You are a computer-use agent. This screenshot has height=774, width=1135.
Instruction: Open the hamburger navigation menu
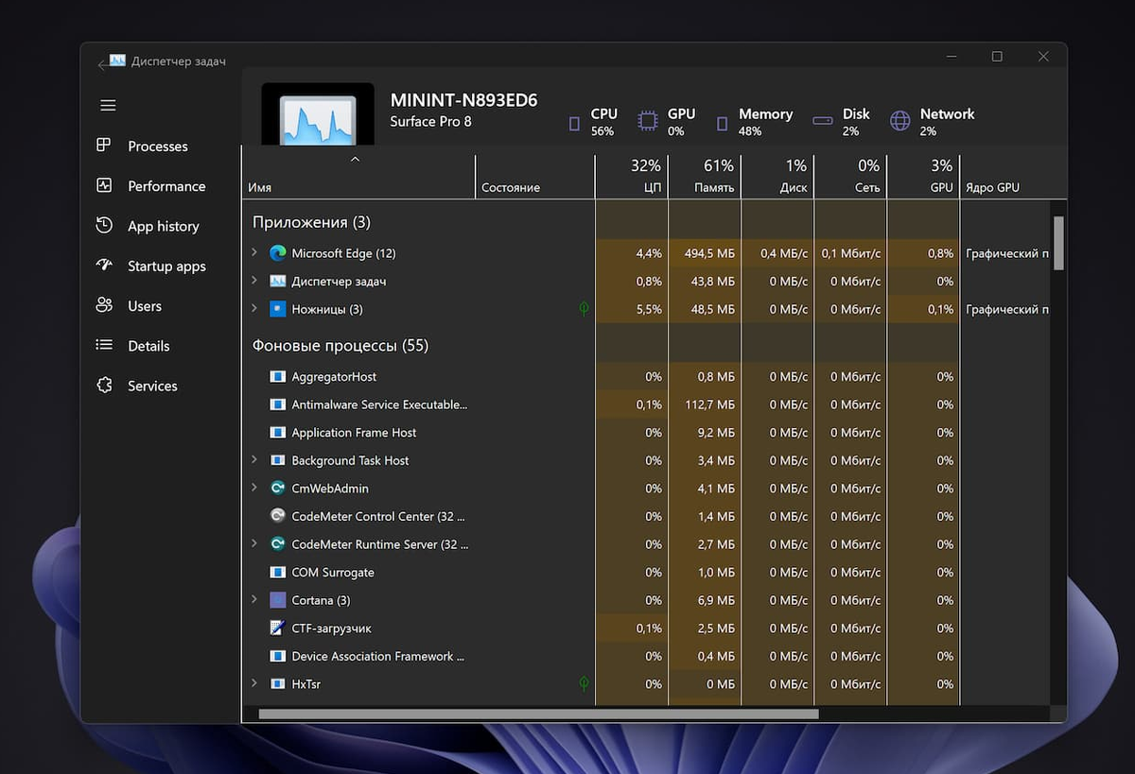(108, 106)
